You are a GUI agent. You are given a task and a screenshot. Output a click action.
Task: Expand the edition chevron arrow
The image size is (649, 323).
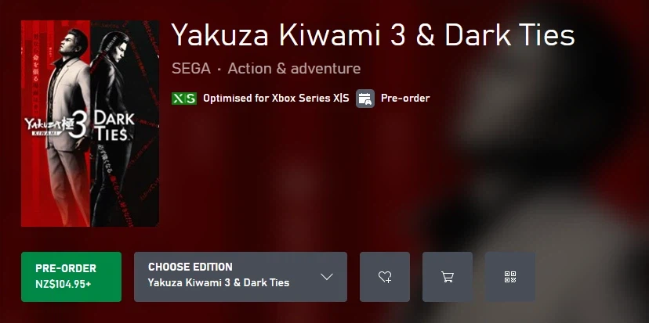tap(327, 277)
